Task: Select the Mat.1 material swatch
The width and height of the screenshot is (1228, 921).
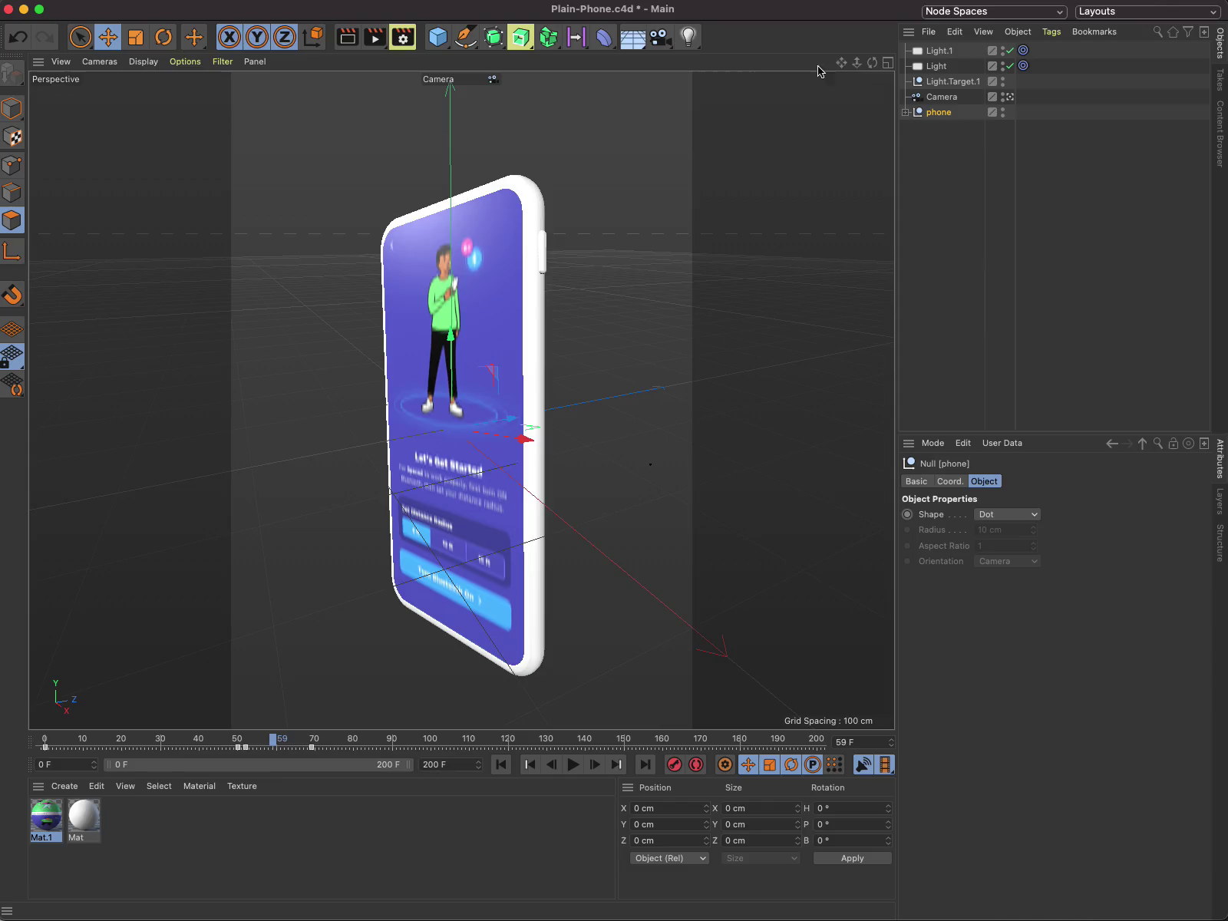Action: (x=46, y=817)
